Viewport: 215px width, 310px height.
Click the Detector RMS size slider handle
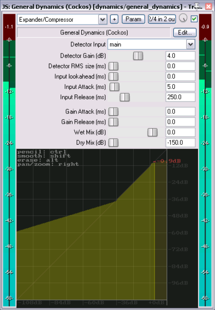point(113,66)
